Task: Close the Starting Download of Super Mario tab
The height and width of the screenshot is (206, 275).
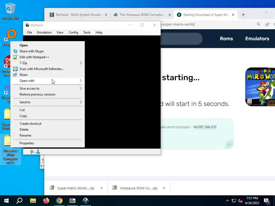Action: (233, 15)
